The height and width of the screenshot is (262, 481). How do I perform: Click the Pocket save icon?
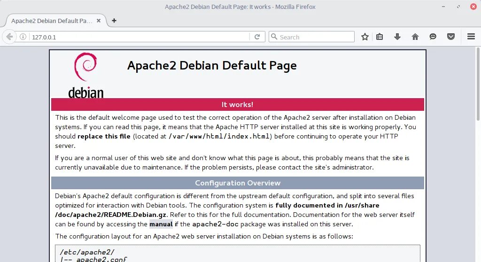(450, 37)
